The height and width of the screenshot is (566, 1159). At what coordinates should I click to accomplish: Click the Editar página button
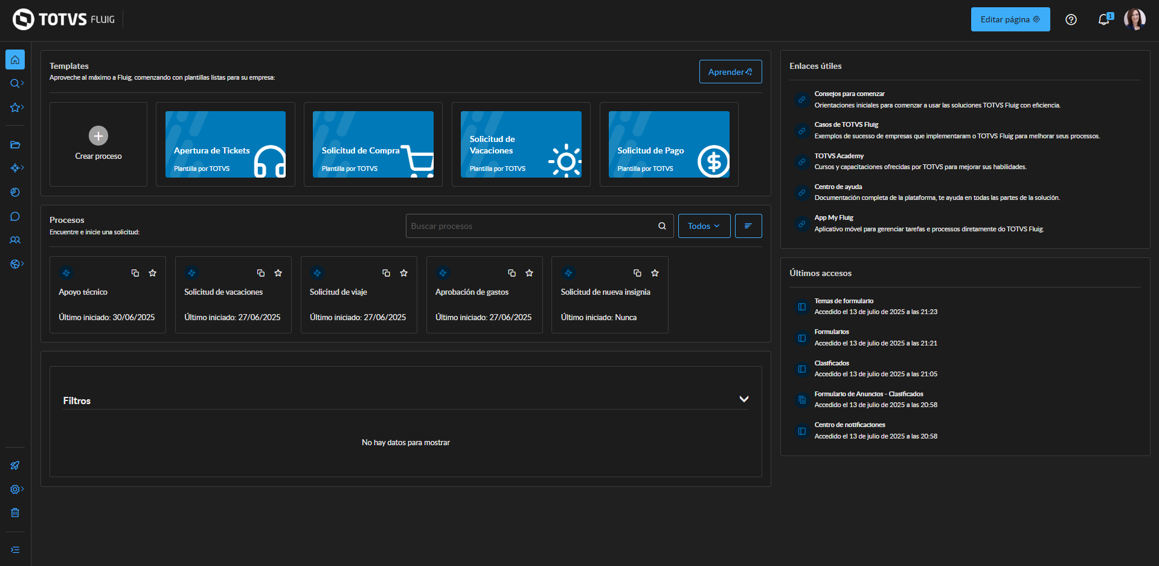click(x=1010, y=19)
